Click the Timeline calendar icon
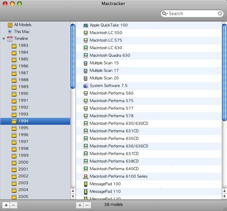The width and height of the screenshot is (227, 211). (x=10, y=39)
